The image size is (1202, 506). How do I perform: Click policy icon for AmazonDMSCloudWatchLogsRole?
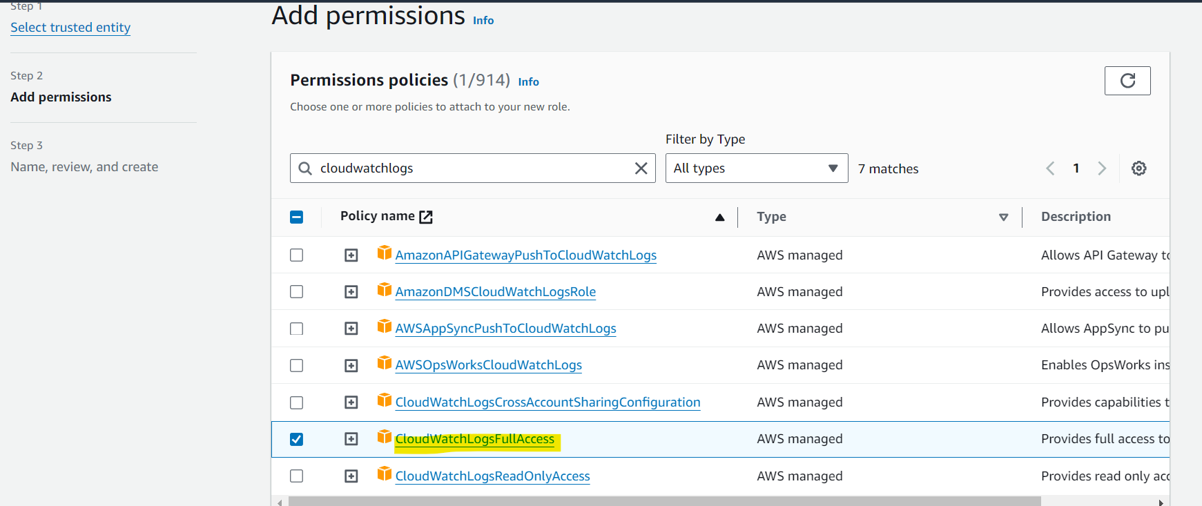(385, 289)
